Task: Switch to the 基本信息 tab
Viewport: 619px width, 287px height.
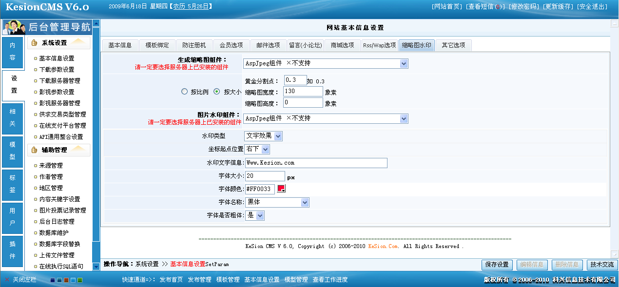Action: [121, 44]
